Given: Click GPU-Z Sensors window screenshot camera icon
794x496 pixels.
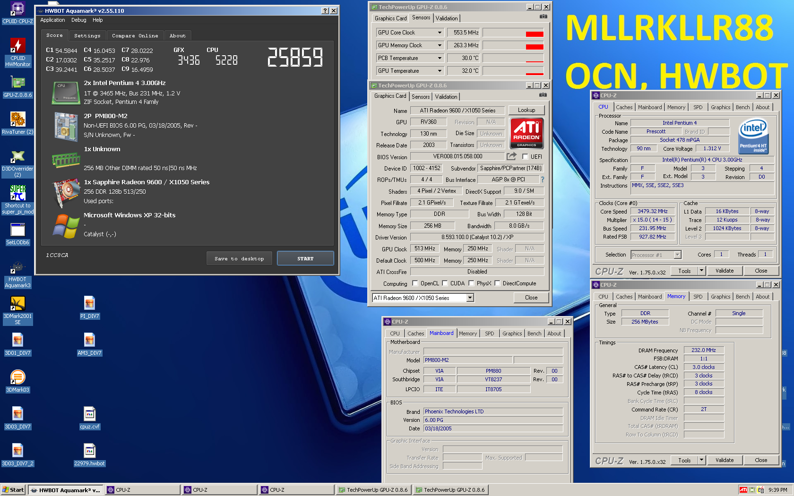Looking at the screenshot, I should pyautogui.click(x=544, y=17).
